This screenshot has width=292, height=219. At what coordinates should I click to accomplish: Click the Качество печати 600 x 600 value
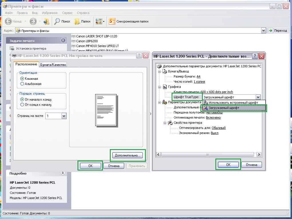click(x=216, y=92)
